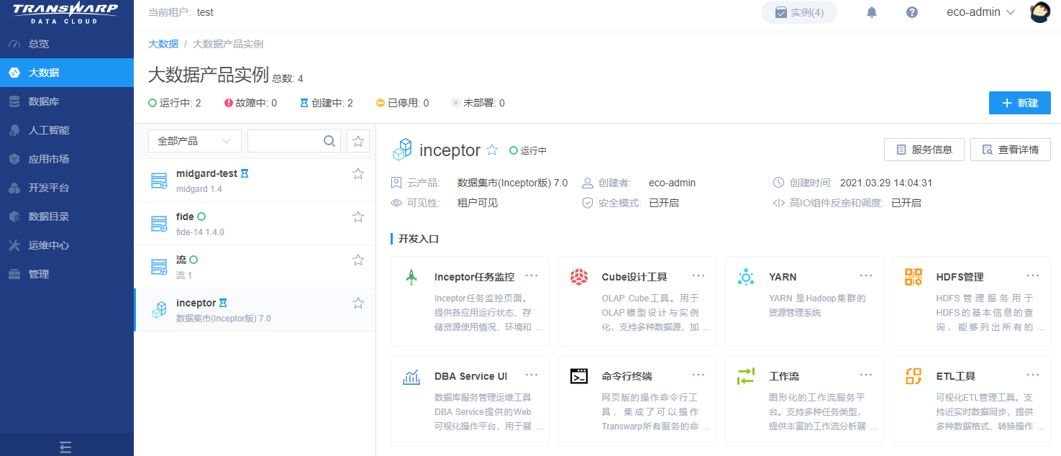Select the fide instance row

pos(255,224)
